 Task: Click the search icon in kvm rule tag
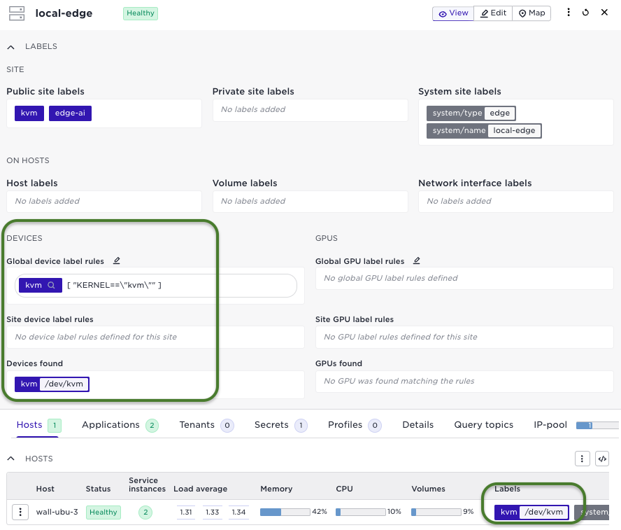point(51,286)
